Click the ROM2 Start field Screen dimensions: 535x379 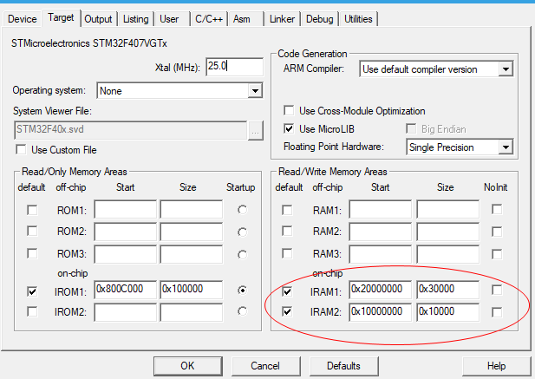[125, 232]
